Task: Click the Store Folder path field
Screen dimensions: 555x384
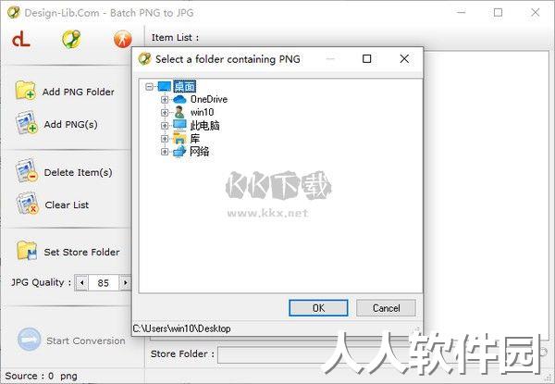Action: (378, 354)
